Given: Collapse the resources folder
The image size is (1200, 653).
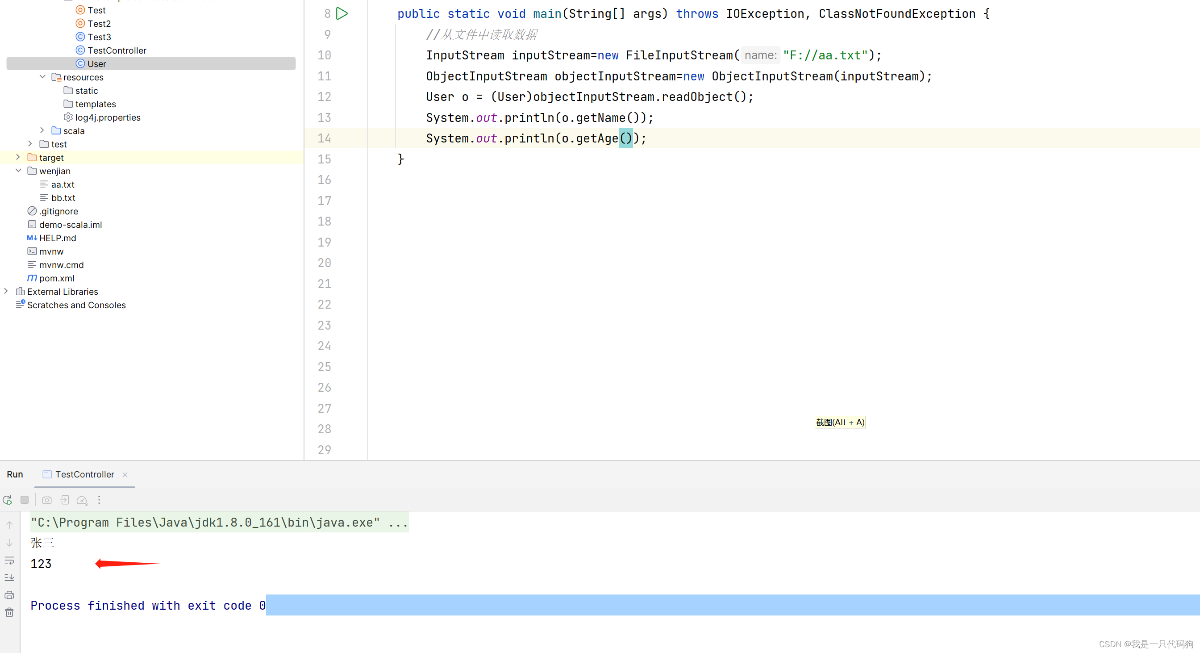Looking at the screenshot, I should [x=42, y=77].
